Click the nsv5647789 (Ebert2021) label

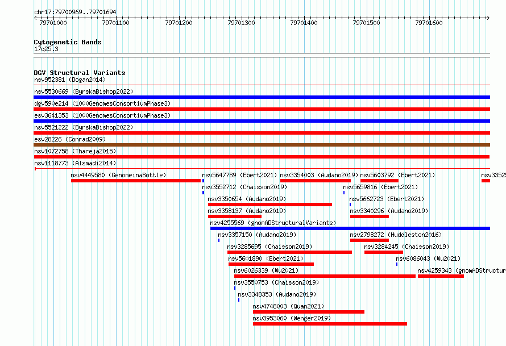[239, 175]
